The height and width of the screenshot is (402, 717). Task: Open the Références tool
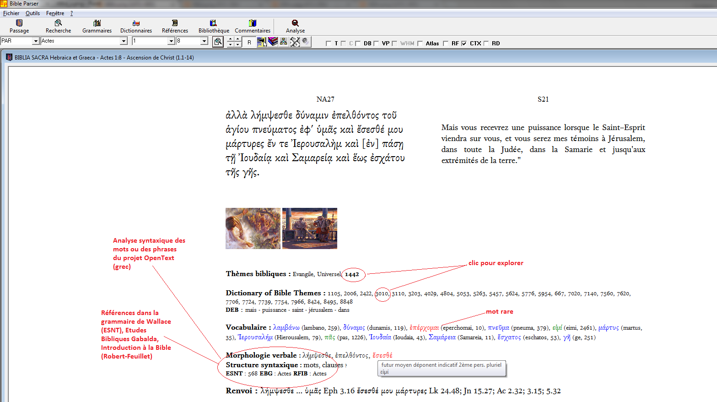tap(175, 27)
